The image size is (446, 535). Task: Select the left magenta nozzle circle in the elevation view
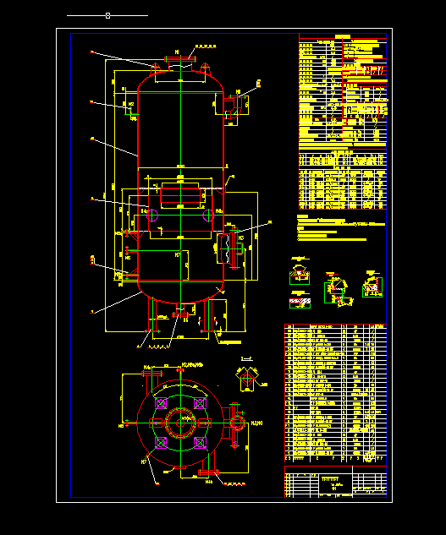(152, 216)
